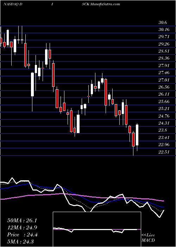Click the 23.8 price axis label
This screenshot has height=247, width=176.
point(163,130)
